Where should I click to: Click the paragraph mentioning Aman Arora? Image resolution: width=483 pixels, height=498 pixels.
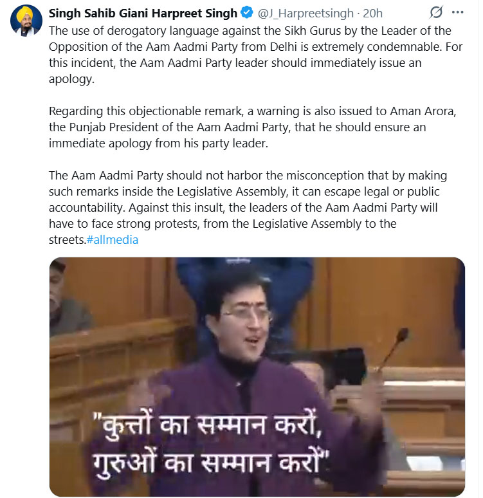point(253,127)
